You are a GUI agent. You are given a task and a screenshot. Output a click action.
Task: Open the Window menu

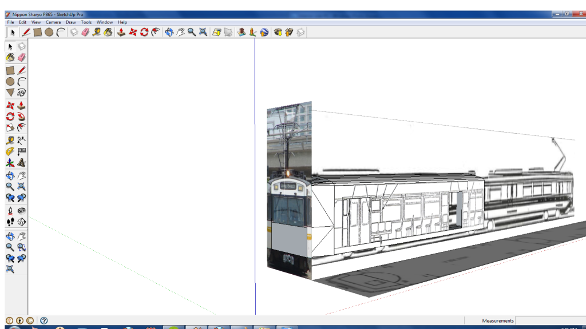tap(105, 22)
